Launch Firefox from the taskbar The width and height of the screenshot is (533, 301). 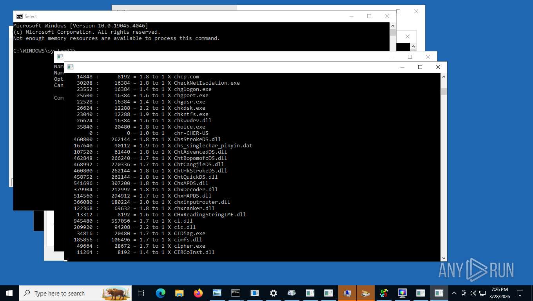pos(198,293)
